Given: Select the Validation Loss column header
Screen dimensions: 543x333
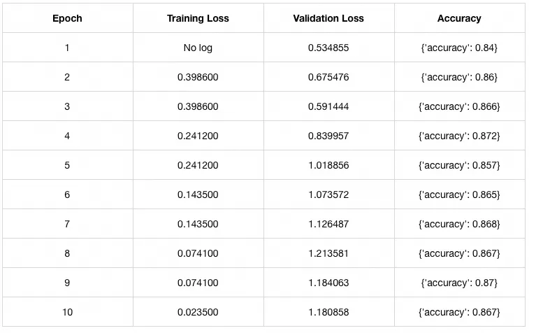Looking at the screenshot, I should coord(328,18).
